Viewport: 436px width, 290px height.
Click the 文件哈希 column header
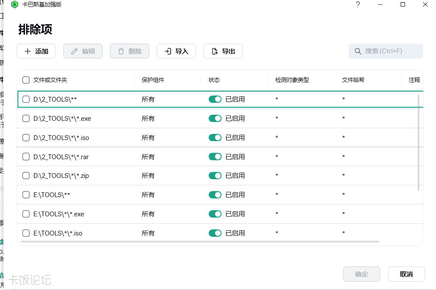[353, 80]
